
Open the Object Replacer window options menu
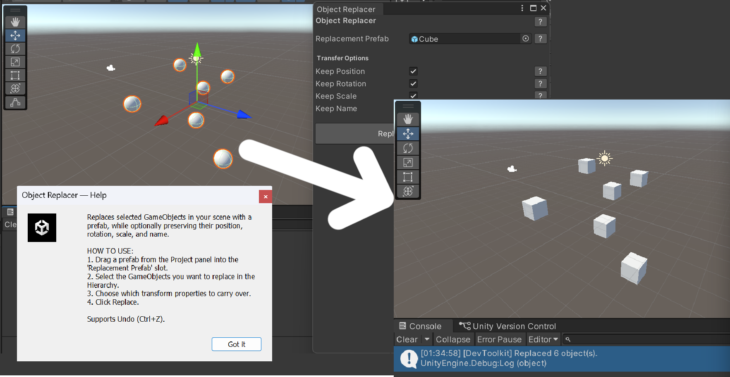point(522,8)
